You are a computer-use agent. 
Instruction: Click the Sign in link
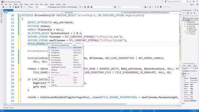click(192, 4)
